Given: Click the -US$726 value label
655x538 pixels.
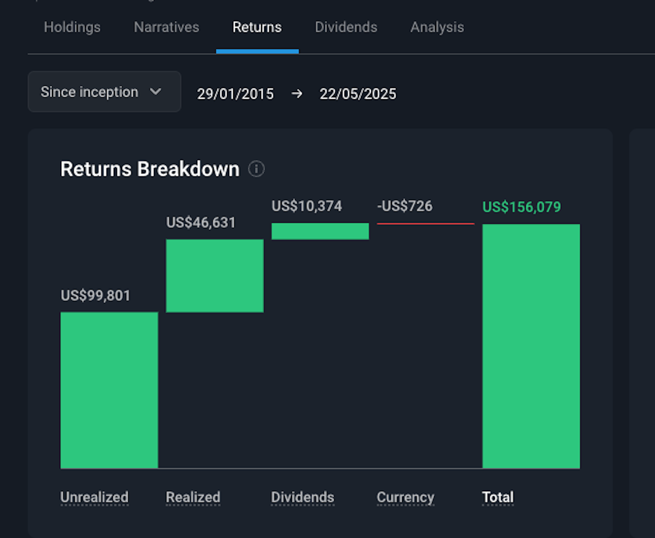Looking at the screenshot, I should tap(405, 206).
